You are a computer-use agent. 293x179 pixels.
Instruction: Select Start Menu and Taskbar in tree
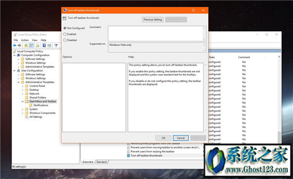point(42,101)
